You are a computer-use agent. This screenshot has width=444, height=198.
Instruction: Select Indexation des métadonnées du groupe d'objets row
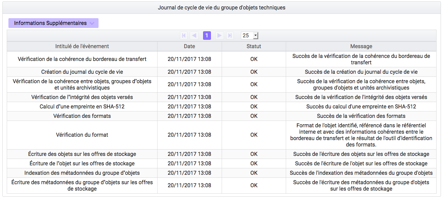click(222, 173)
